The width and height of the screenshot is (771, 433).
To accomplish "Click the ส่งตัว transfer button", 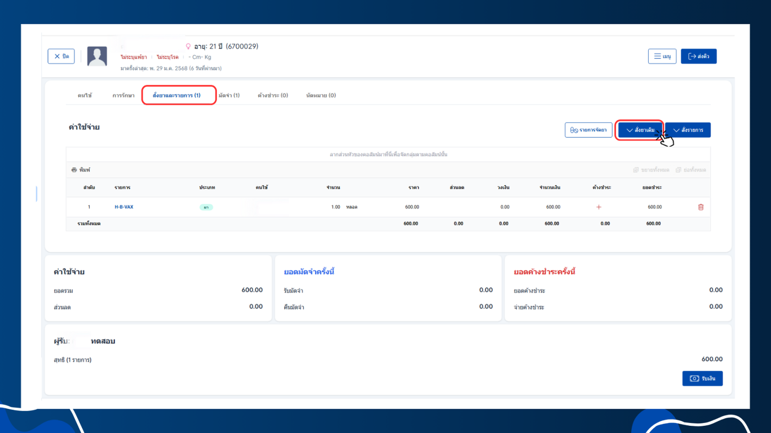I will tap(699, 56).
